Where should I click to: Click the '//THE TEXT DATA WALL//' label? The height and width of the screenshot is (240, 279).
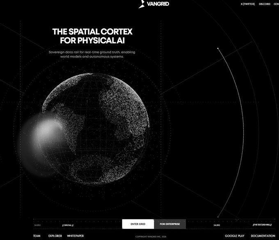[x=262, y=225]
